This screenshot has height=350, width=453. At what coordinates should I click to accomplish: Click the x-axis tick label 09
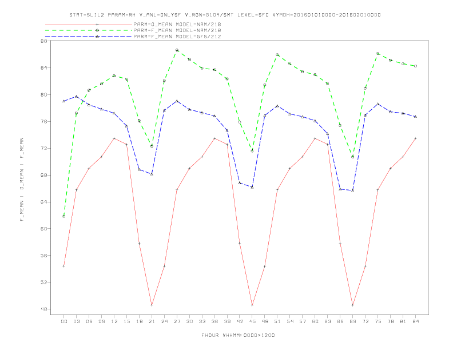[101, 321]
